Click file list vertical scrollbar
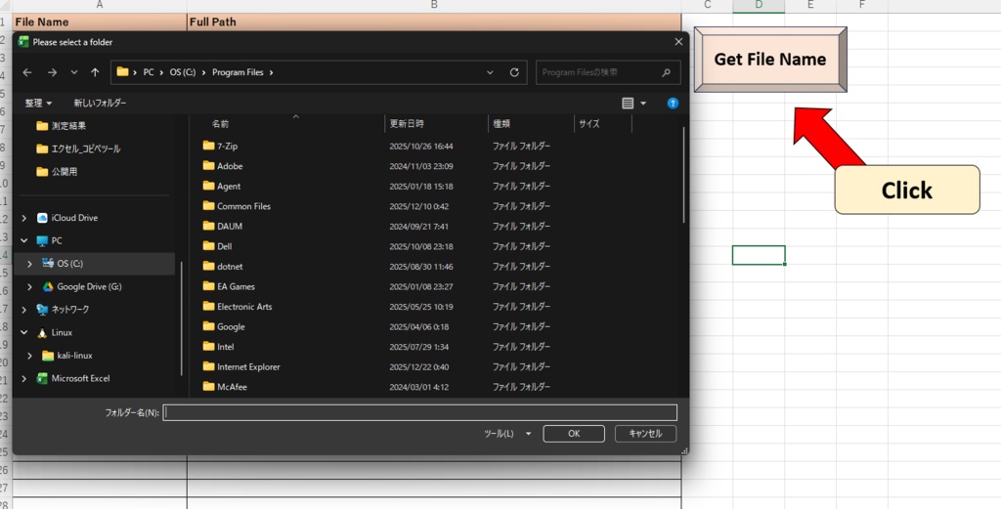Viewport: 1001px width, 509px height. pos(683,176)
